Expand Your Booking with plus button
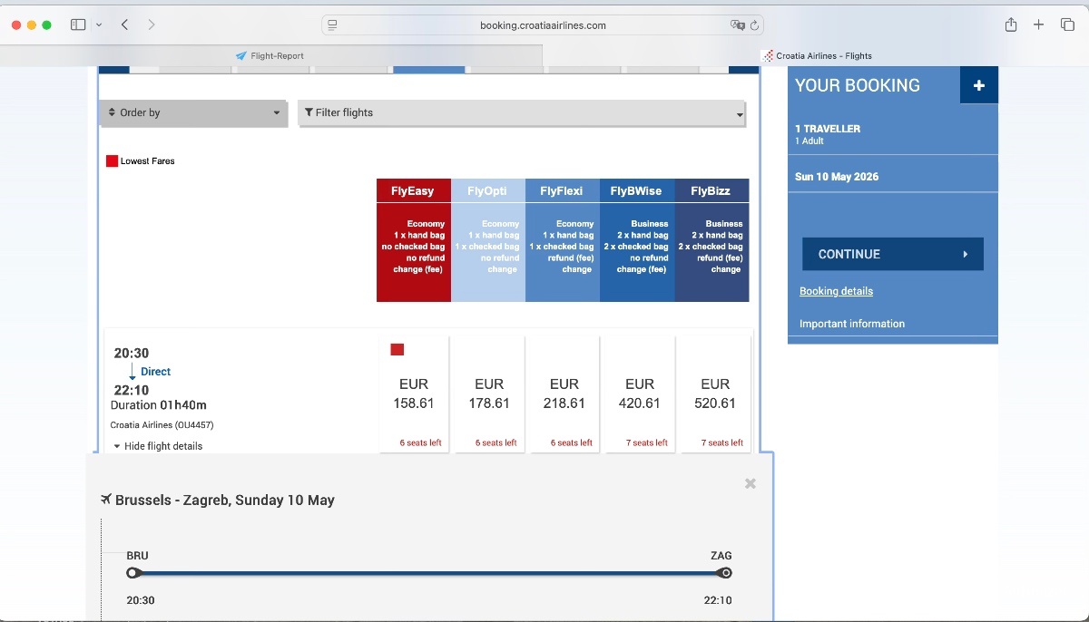The image size is (1089, 622). point(978,85)
